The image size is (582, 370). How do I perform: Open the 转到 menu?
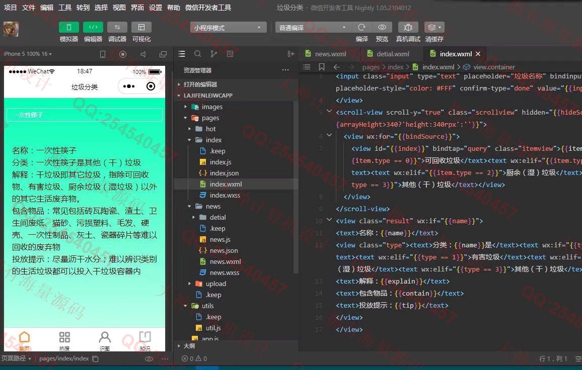click(83, 8)
